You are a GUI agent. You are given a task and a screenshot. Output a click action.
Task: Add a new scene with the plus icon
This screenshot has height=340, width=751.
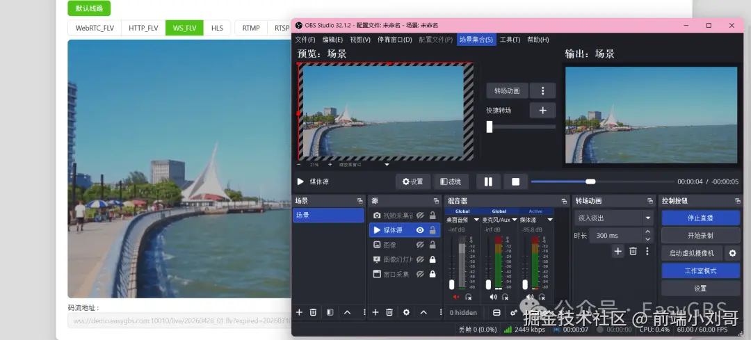[299, 312]
